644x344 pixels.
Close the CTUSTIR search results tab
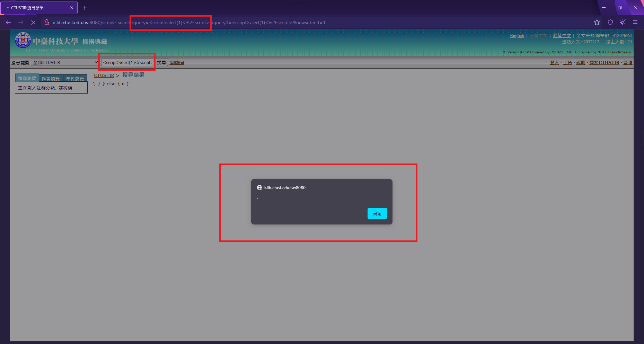pos(72,8)
